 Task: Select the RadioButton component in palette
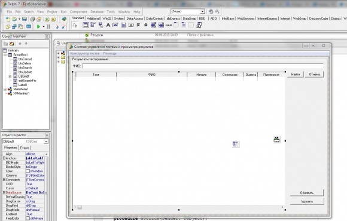(x=145, y=25)
